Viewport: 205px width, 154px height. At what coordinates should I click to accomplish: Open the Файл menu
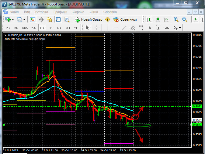coord(14,12)
